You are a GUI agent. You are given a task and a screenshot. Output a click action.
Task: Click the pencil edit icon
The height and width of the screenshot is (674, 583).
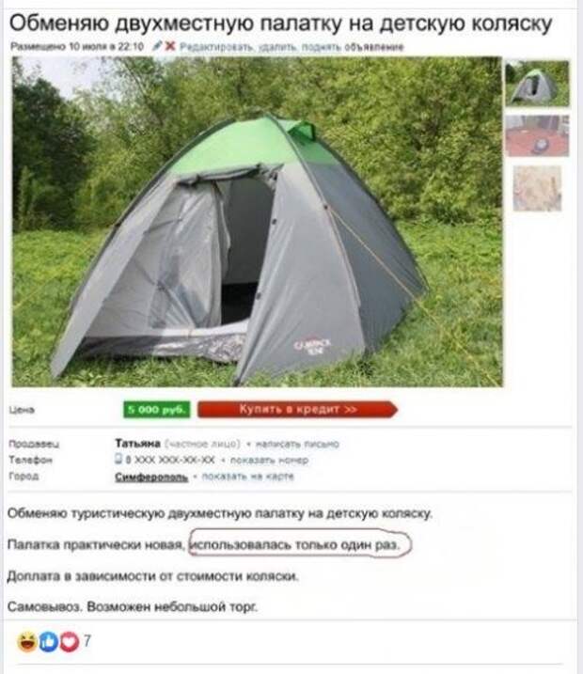pyautogui.click(x=157, y=46)
